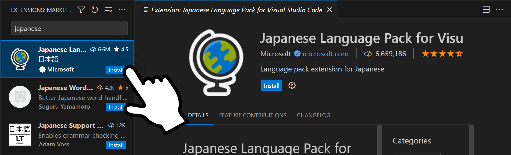Click the blue Install button on details page

272,86
